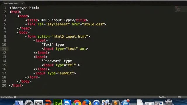Open App Store from the dock
Viewport: 187px width, 105px height.
(x=125, y=103)
